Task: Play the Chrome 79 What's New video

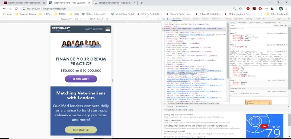Action: (264, 126)
